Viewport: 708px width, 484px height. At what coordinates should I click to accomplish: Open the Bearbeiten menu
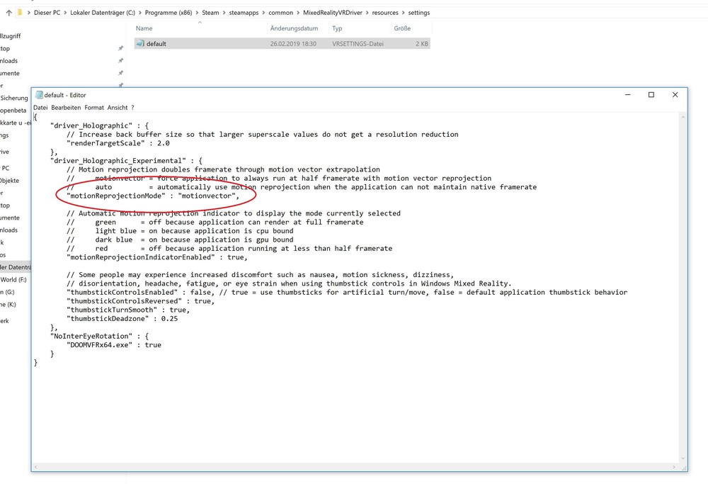66,108
